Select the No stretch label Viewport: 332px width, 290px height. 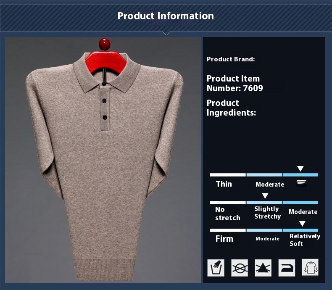tap(227, 214)
